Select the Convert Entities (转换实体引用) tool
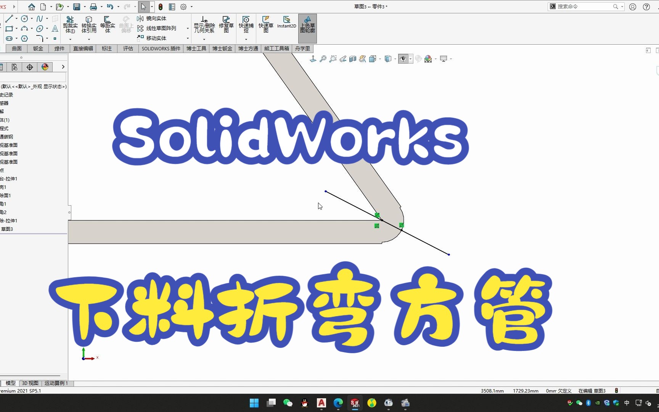The width and height of the screenshot is (659, 412). click(89, 25)
